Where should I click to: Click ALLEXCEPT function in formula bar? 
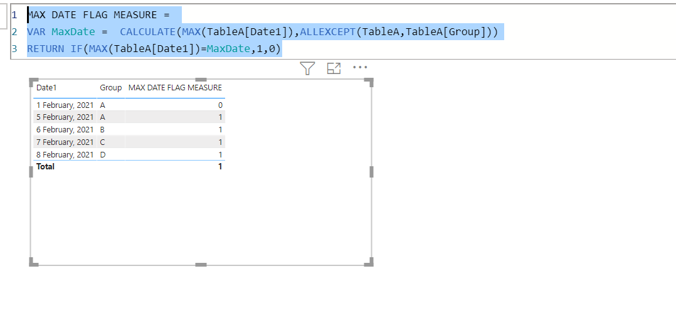327,32
